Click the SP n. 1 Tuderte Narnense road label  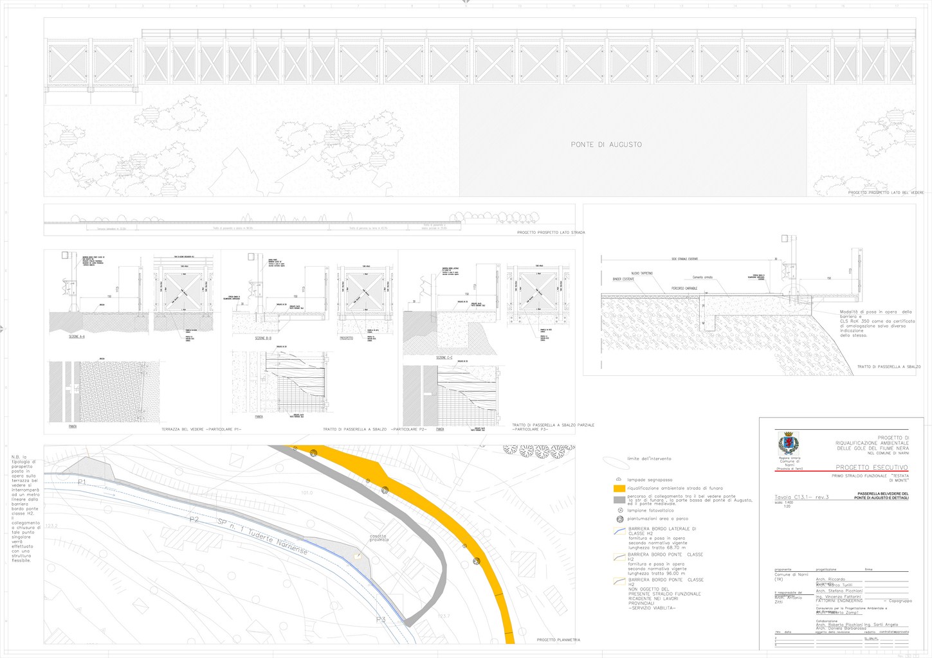click(262, 538)
